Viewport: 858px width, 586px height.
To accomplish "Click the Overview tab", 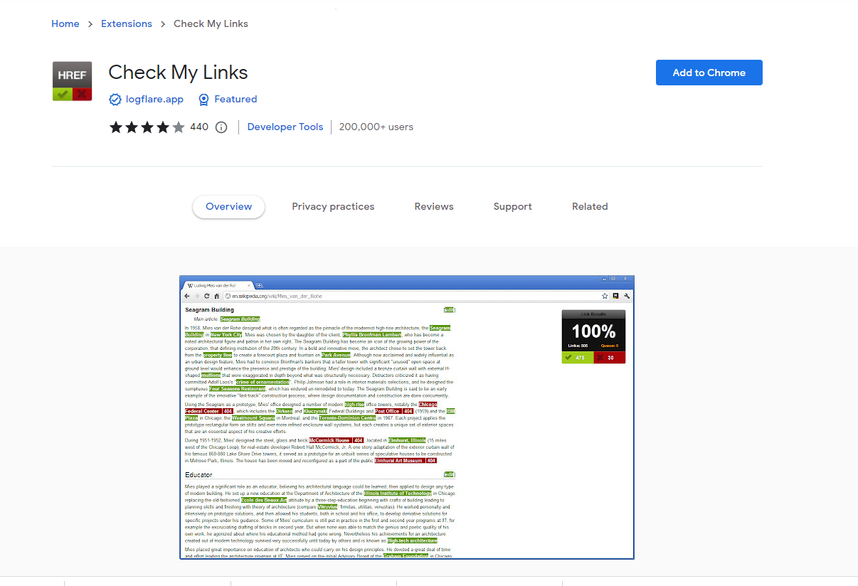I will [228, 206].
